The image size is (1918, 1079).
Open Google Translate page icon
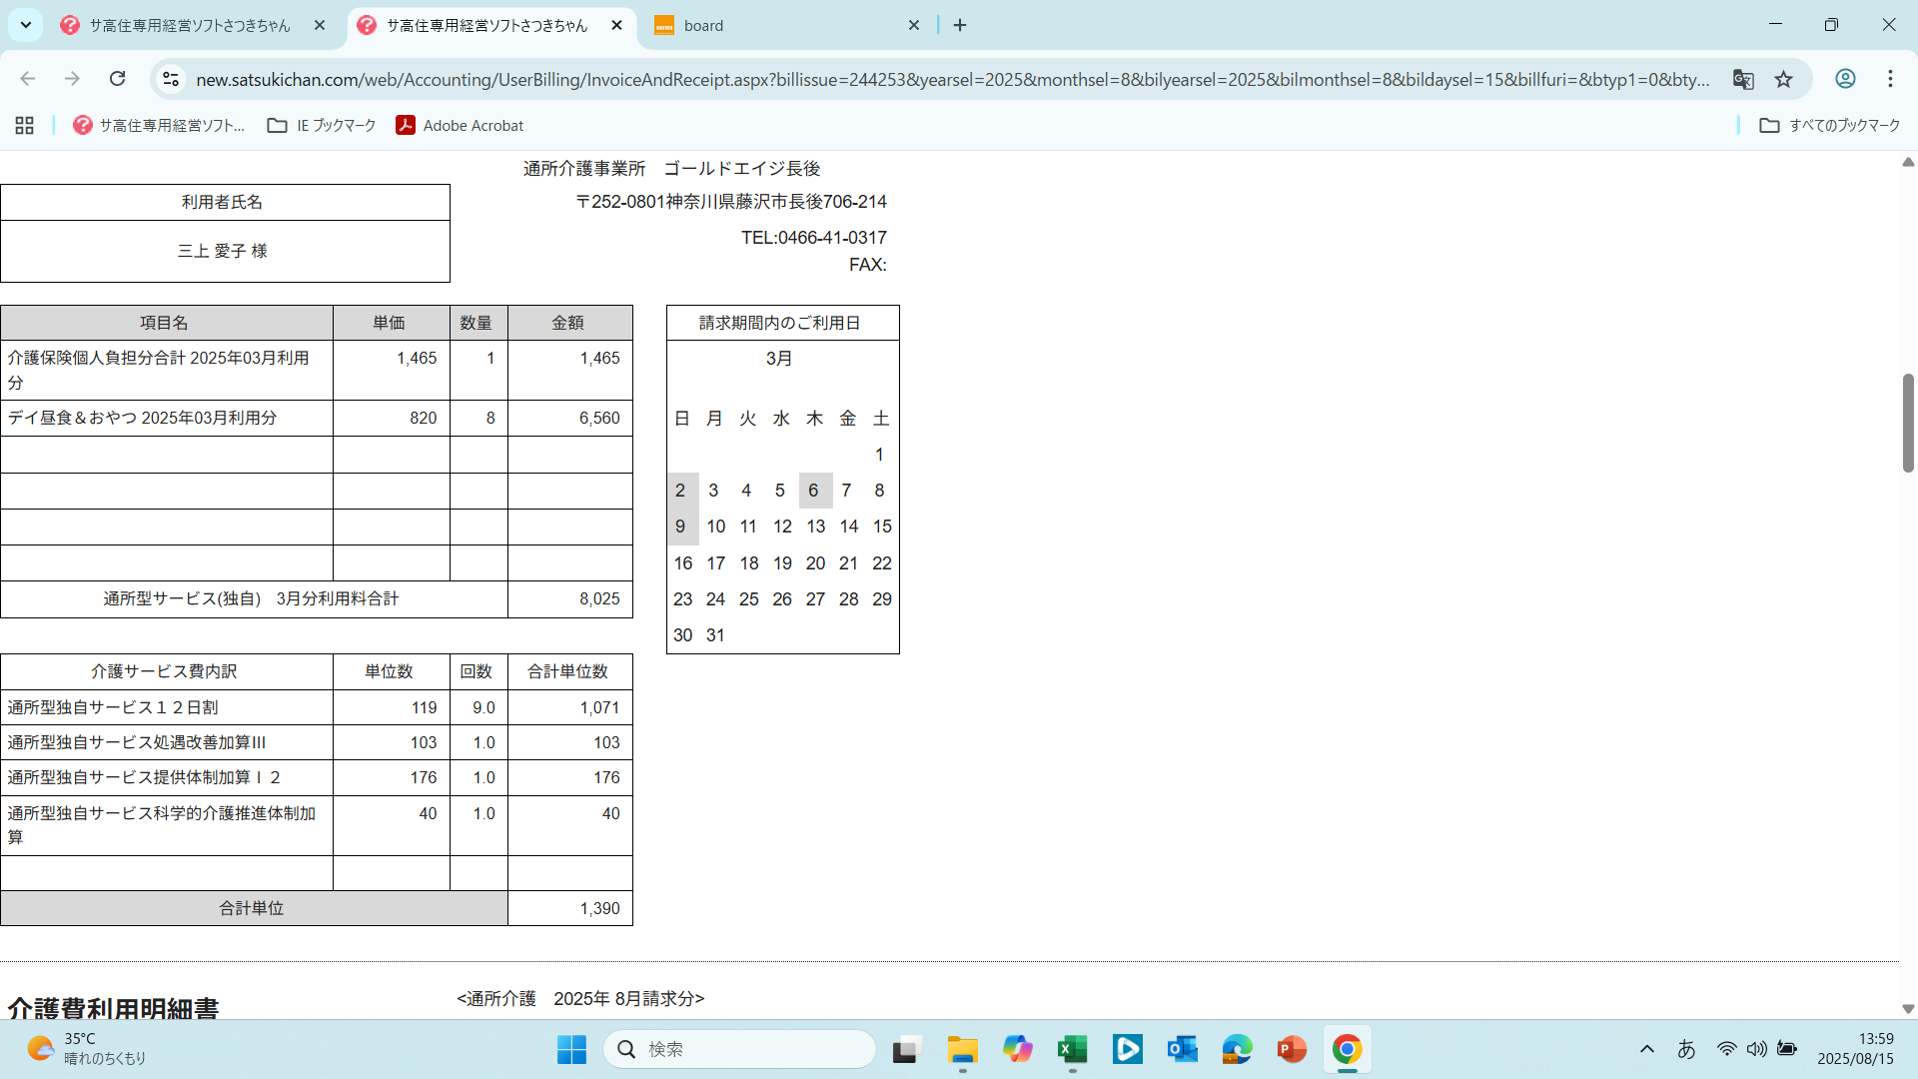(1743, 79)
